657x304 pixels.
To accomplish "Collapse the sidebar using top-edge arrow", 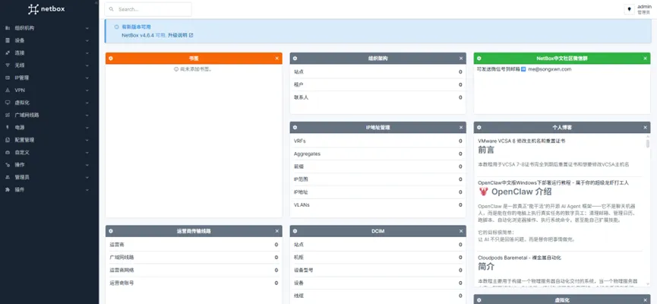I will point(96,2).
